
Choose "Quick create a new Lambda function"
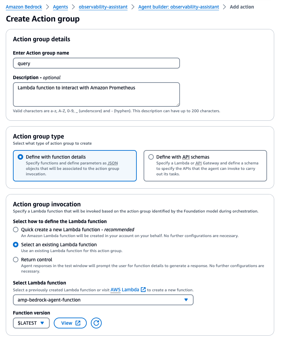click(15, 230)
